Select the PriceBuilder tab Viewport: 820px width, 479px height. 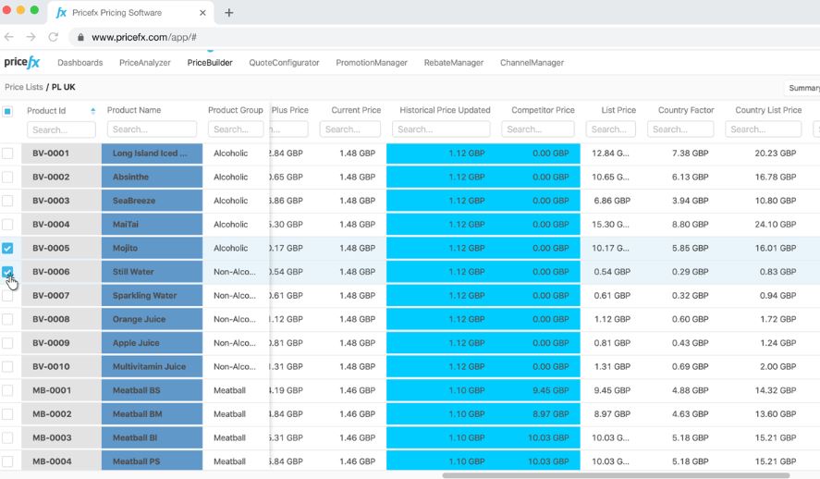210,63
